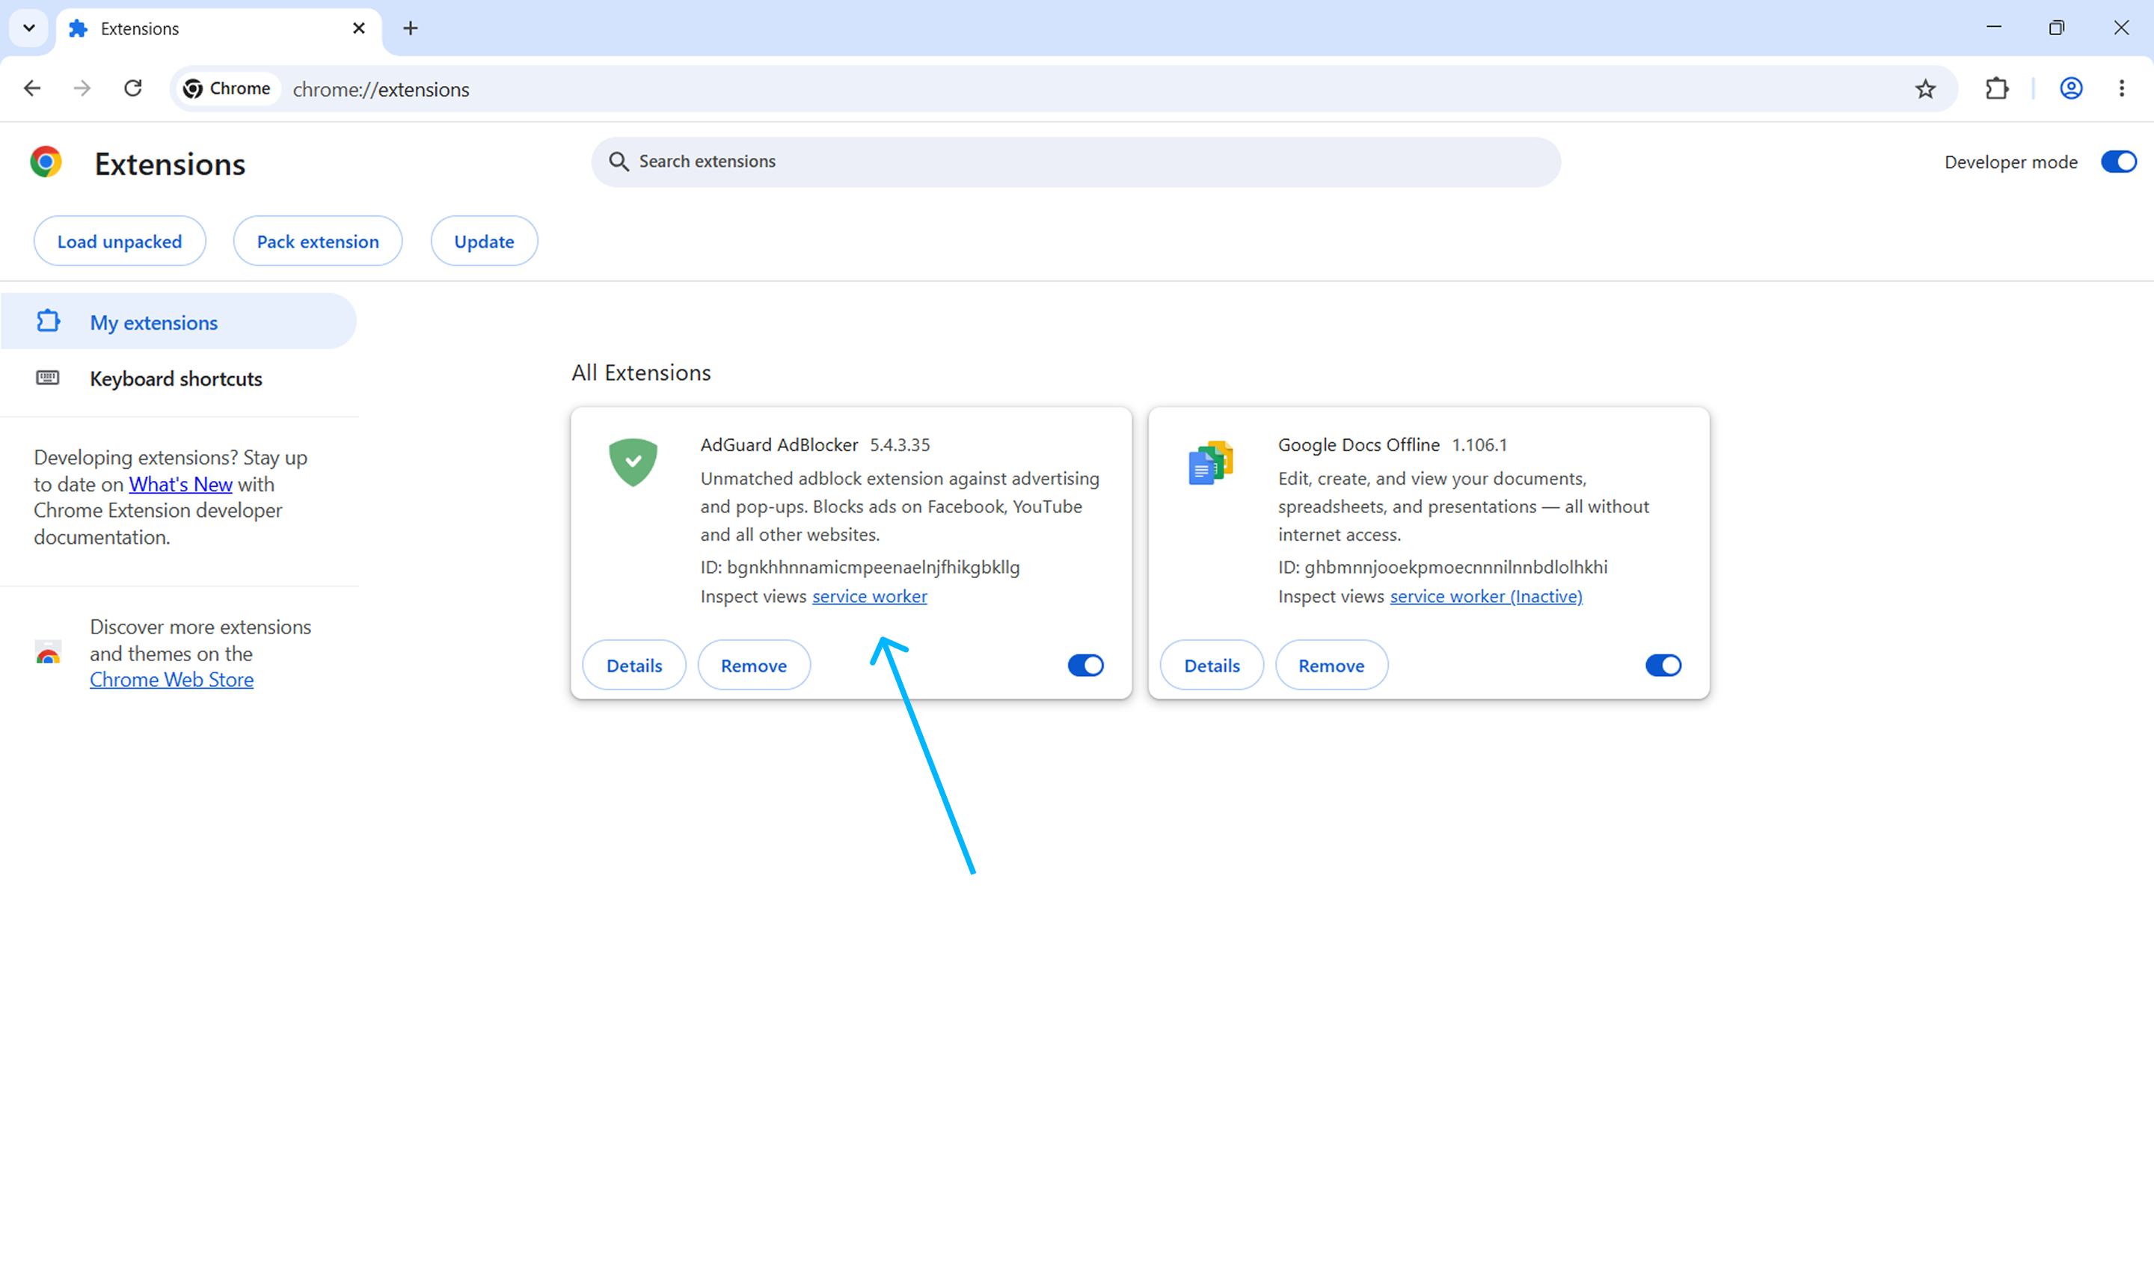Click the Chrome Web Store rainbow icon
Screen dimensions: 2154x1279
tap(49, 652)
